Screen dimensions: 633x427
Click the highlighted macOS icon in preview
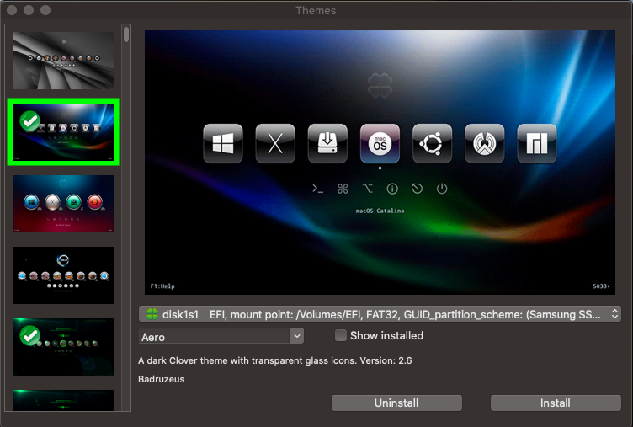click(380, 143)
